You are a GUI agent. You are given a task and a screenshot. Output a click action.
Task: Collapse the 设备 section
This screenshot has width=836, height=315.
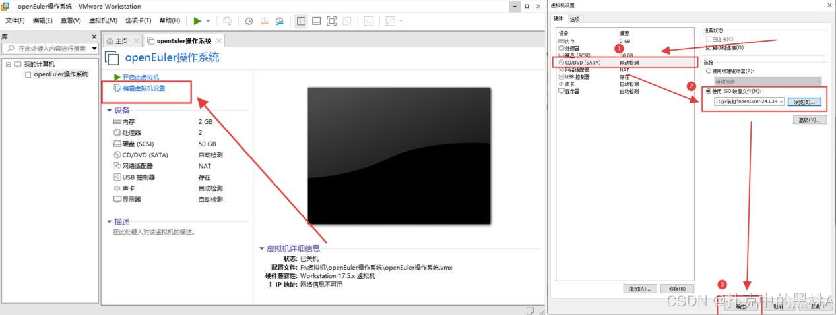click(110, 111)
